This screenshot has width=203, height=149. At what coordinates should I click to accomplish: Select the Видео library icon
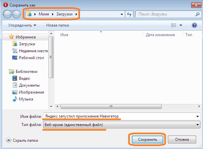[x=15, y=78]
